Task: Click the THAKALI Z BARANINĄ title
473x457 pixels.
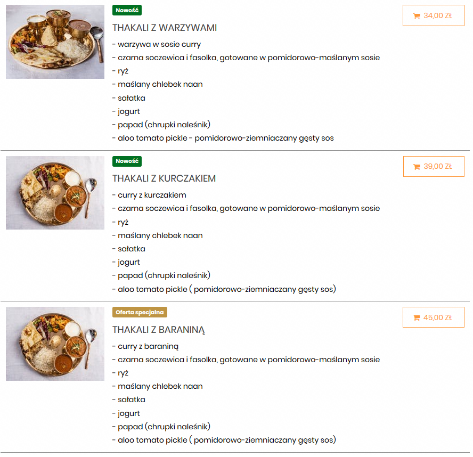Action: pos(158,330)
